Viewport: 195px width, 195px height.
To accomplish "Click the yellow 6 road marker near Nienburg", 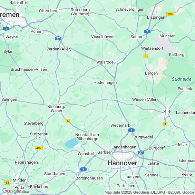I will click(x=68, y=121).
